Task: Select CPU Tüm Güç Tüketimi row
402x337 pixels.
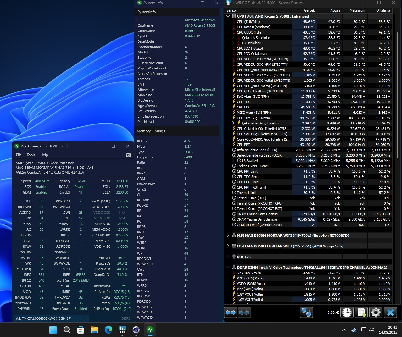Action: (x=308, y=118)
